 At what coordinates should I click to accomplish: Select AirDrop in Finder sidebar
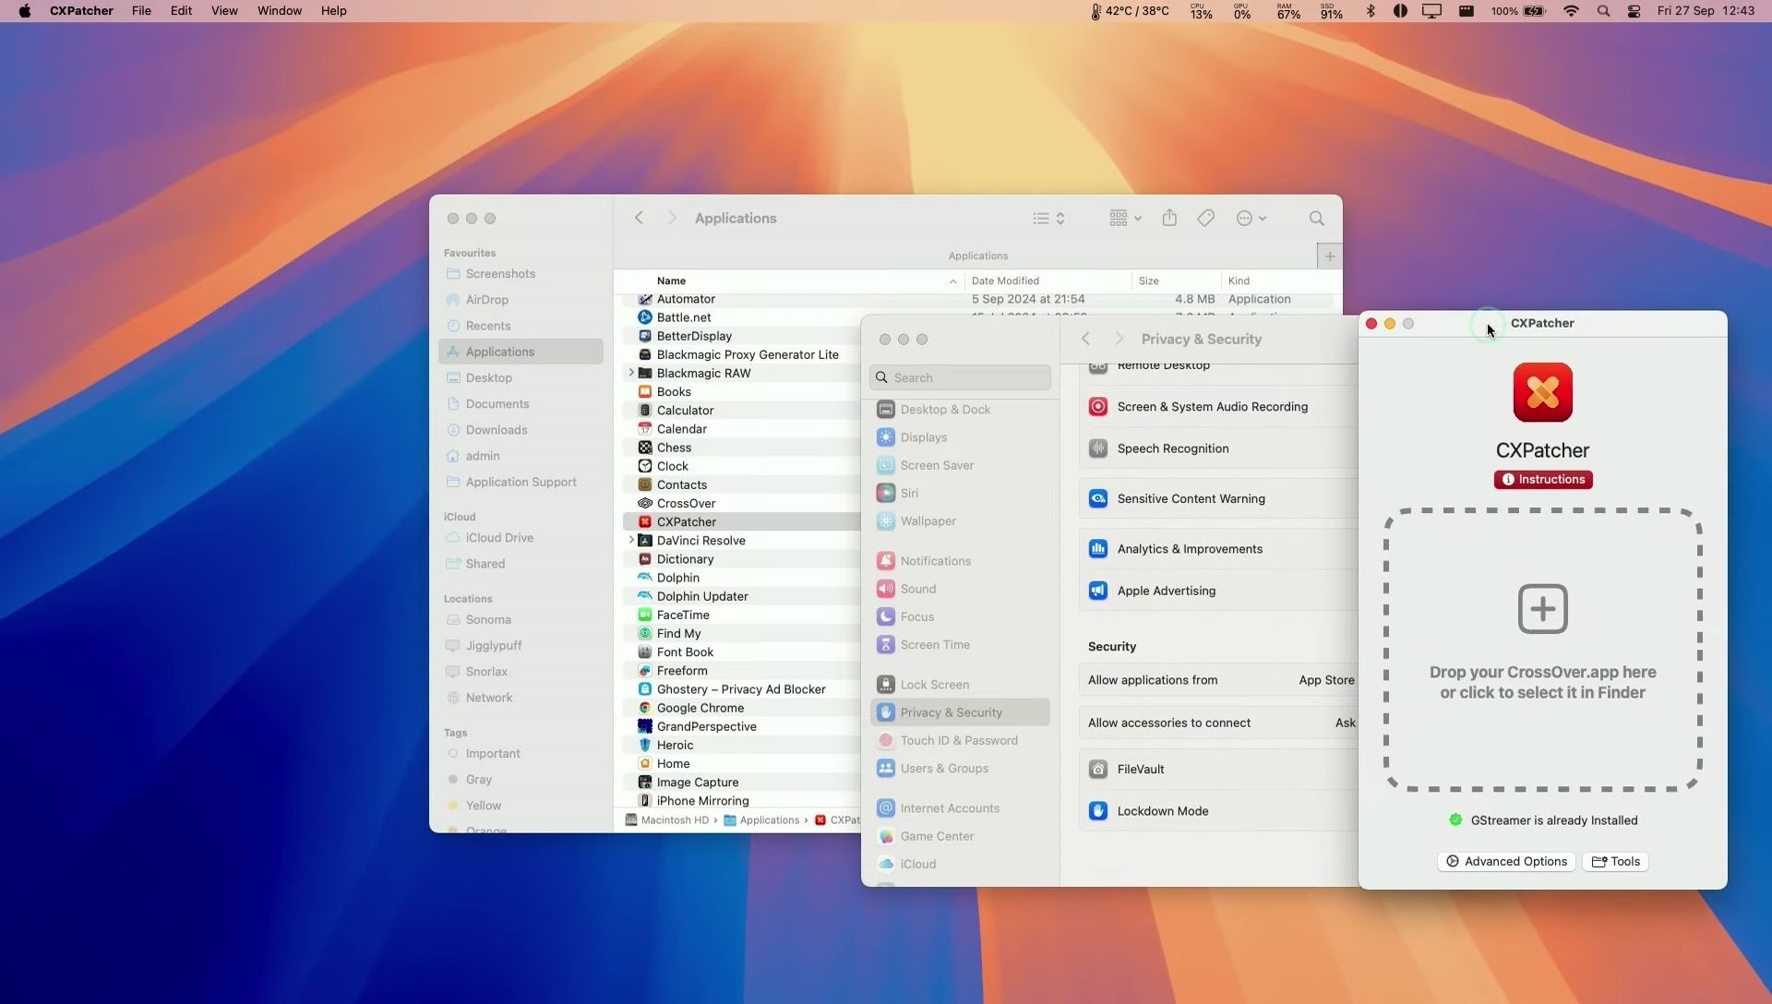521,300
